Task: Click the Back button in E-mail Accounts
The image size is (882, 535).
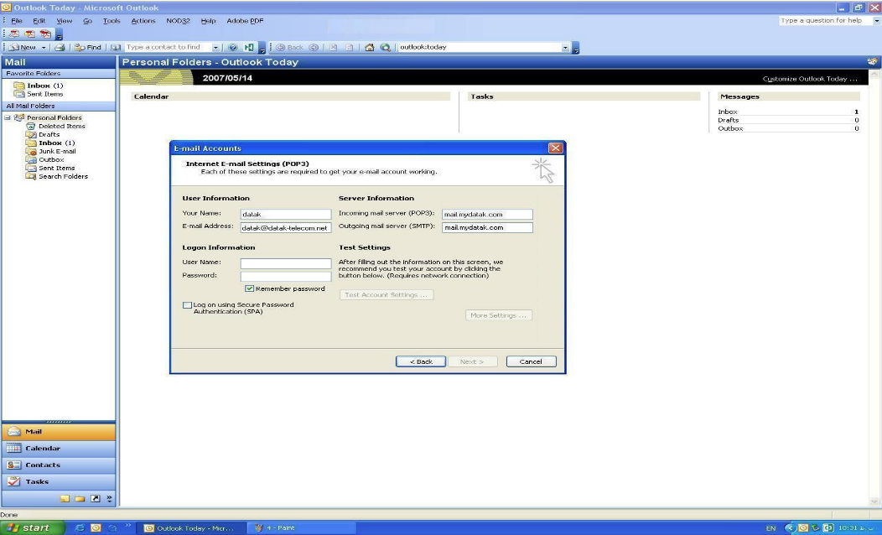Action: (421, 361)
